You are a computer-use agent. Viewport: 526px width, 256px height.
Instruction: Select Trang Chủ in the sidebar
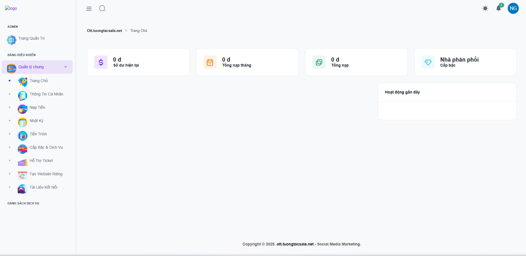click(39, 81)
